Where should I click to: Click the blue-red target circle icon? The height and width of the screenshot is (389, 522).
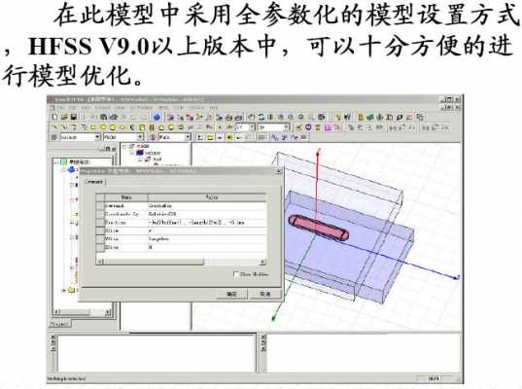pos(308,127)
